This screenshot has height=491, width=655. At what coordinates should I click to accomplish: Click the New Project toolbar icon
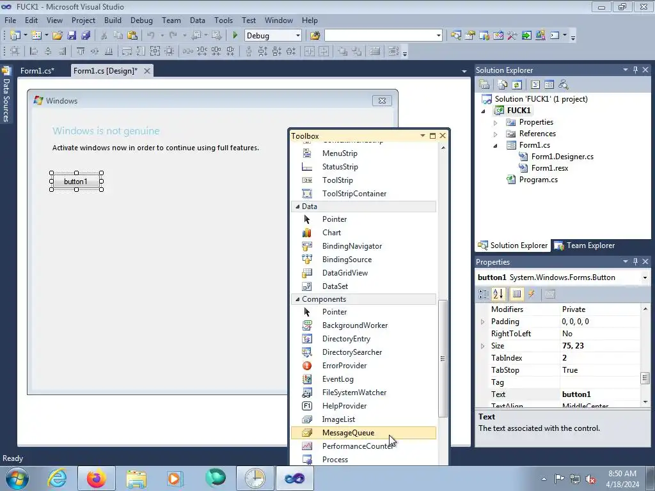pyautogui.click(x=15, y=36)
